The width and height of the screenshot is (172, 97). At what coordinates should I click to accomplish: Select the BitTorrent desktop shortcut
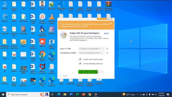click(52, 30)
